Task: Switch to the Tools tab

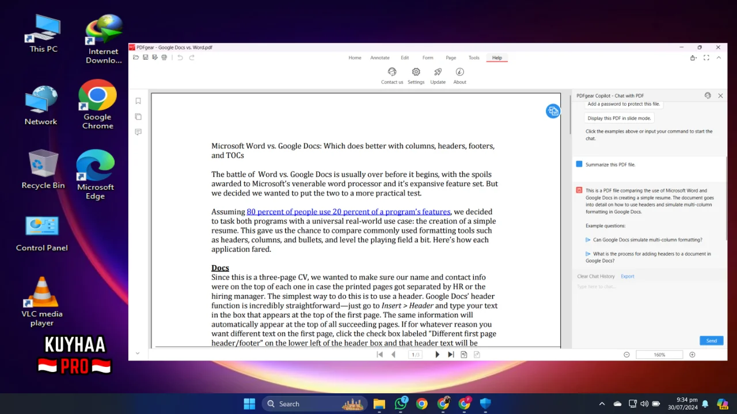Action: coord(474,57)
